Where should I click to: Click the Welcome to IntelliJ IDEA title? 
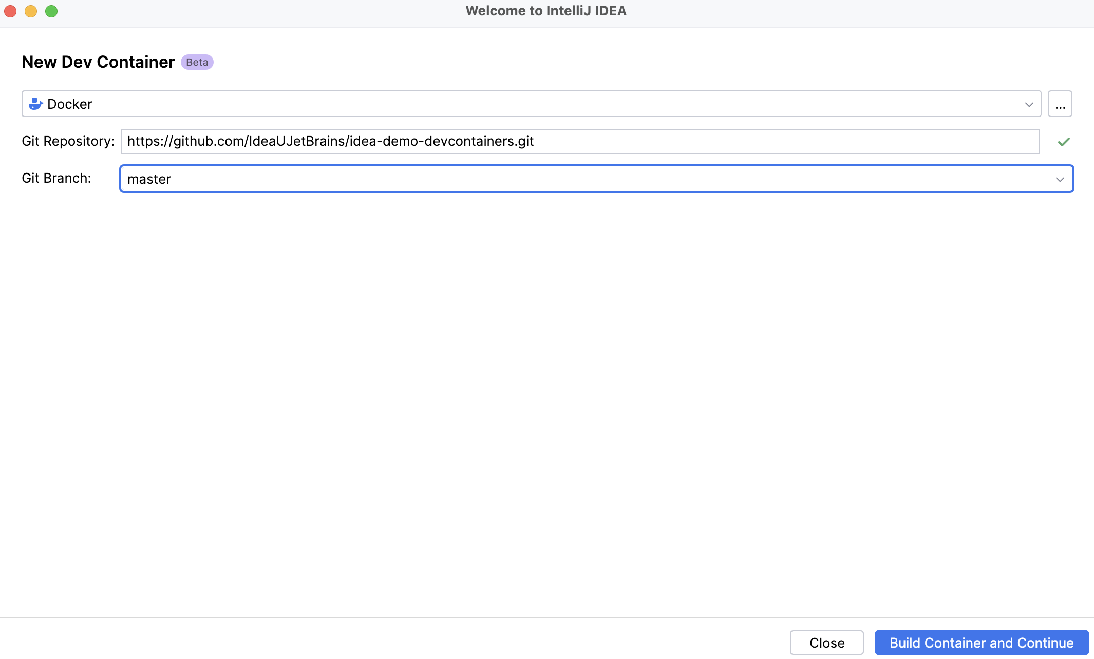click(546, 11)
